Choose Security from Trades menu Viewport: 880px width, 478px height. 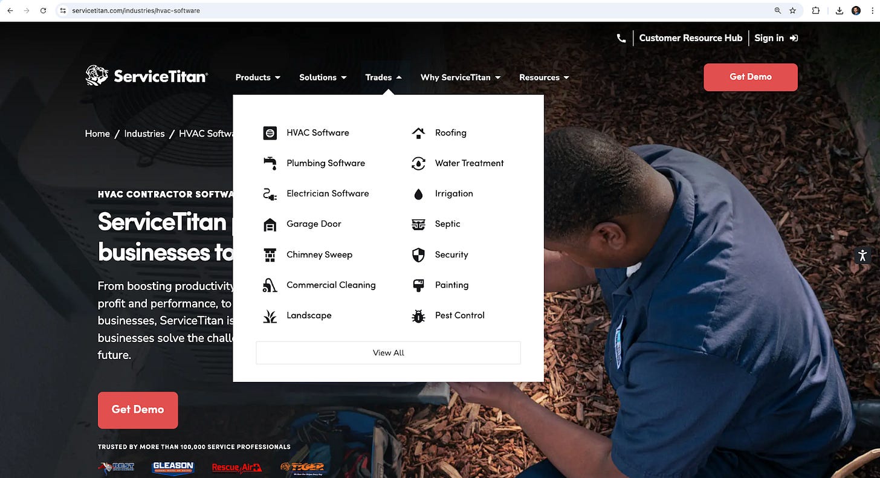click(451, 254)
